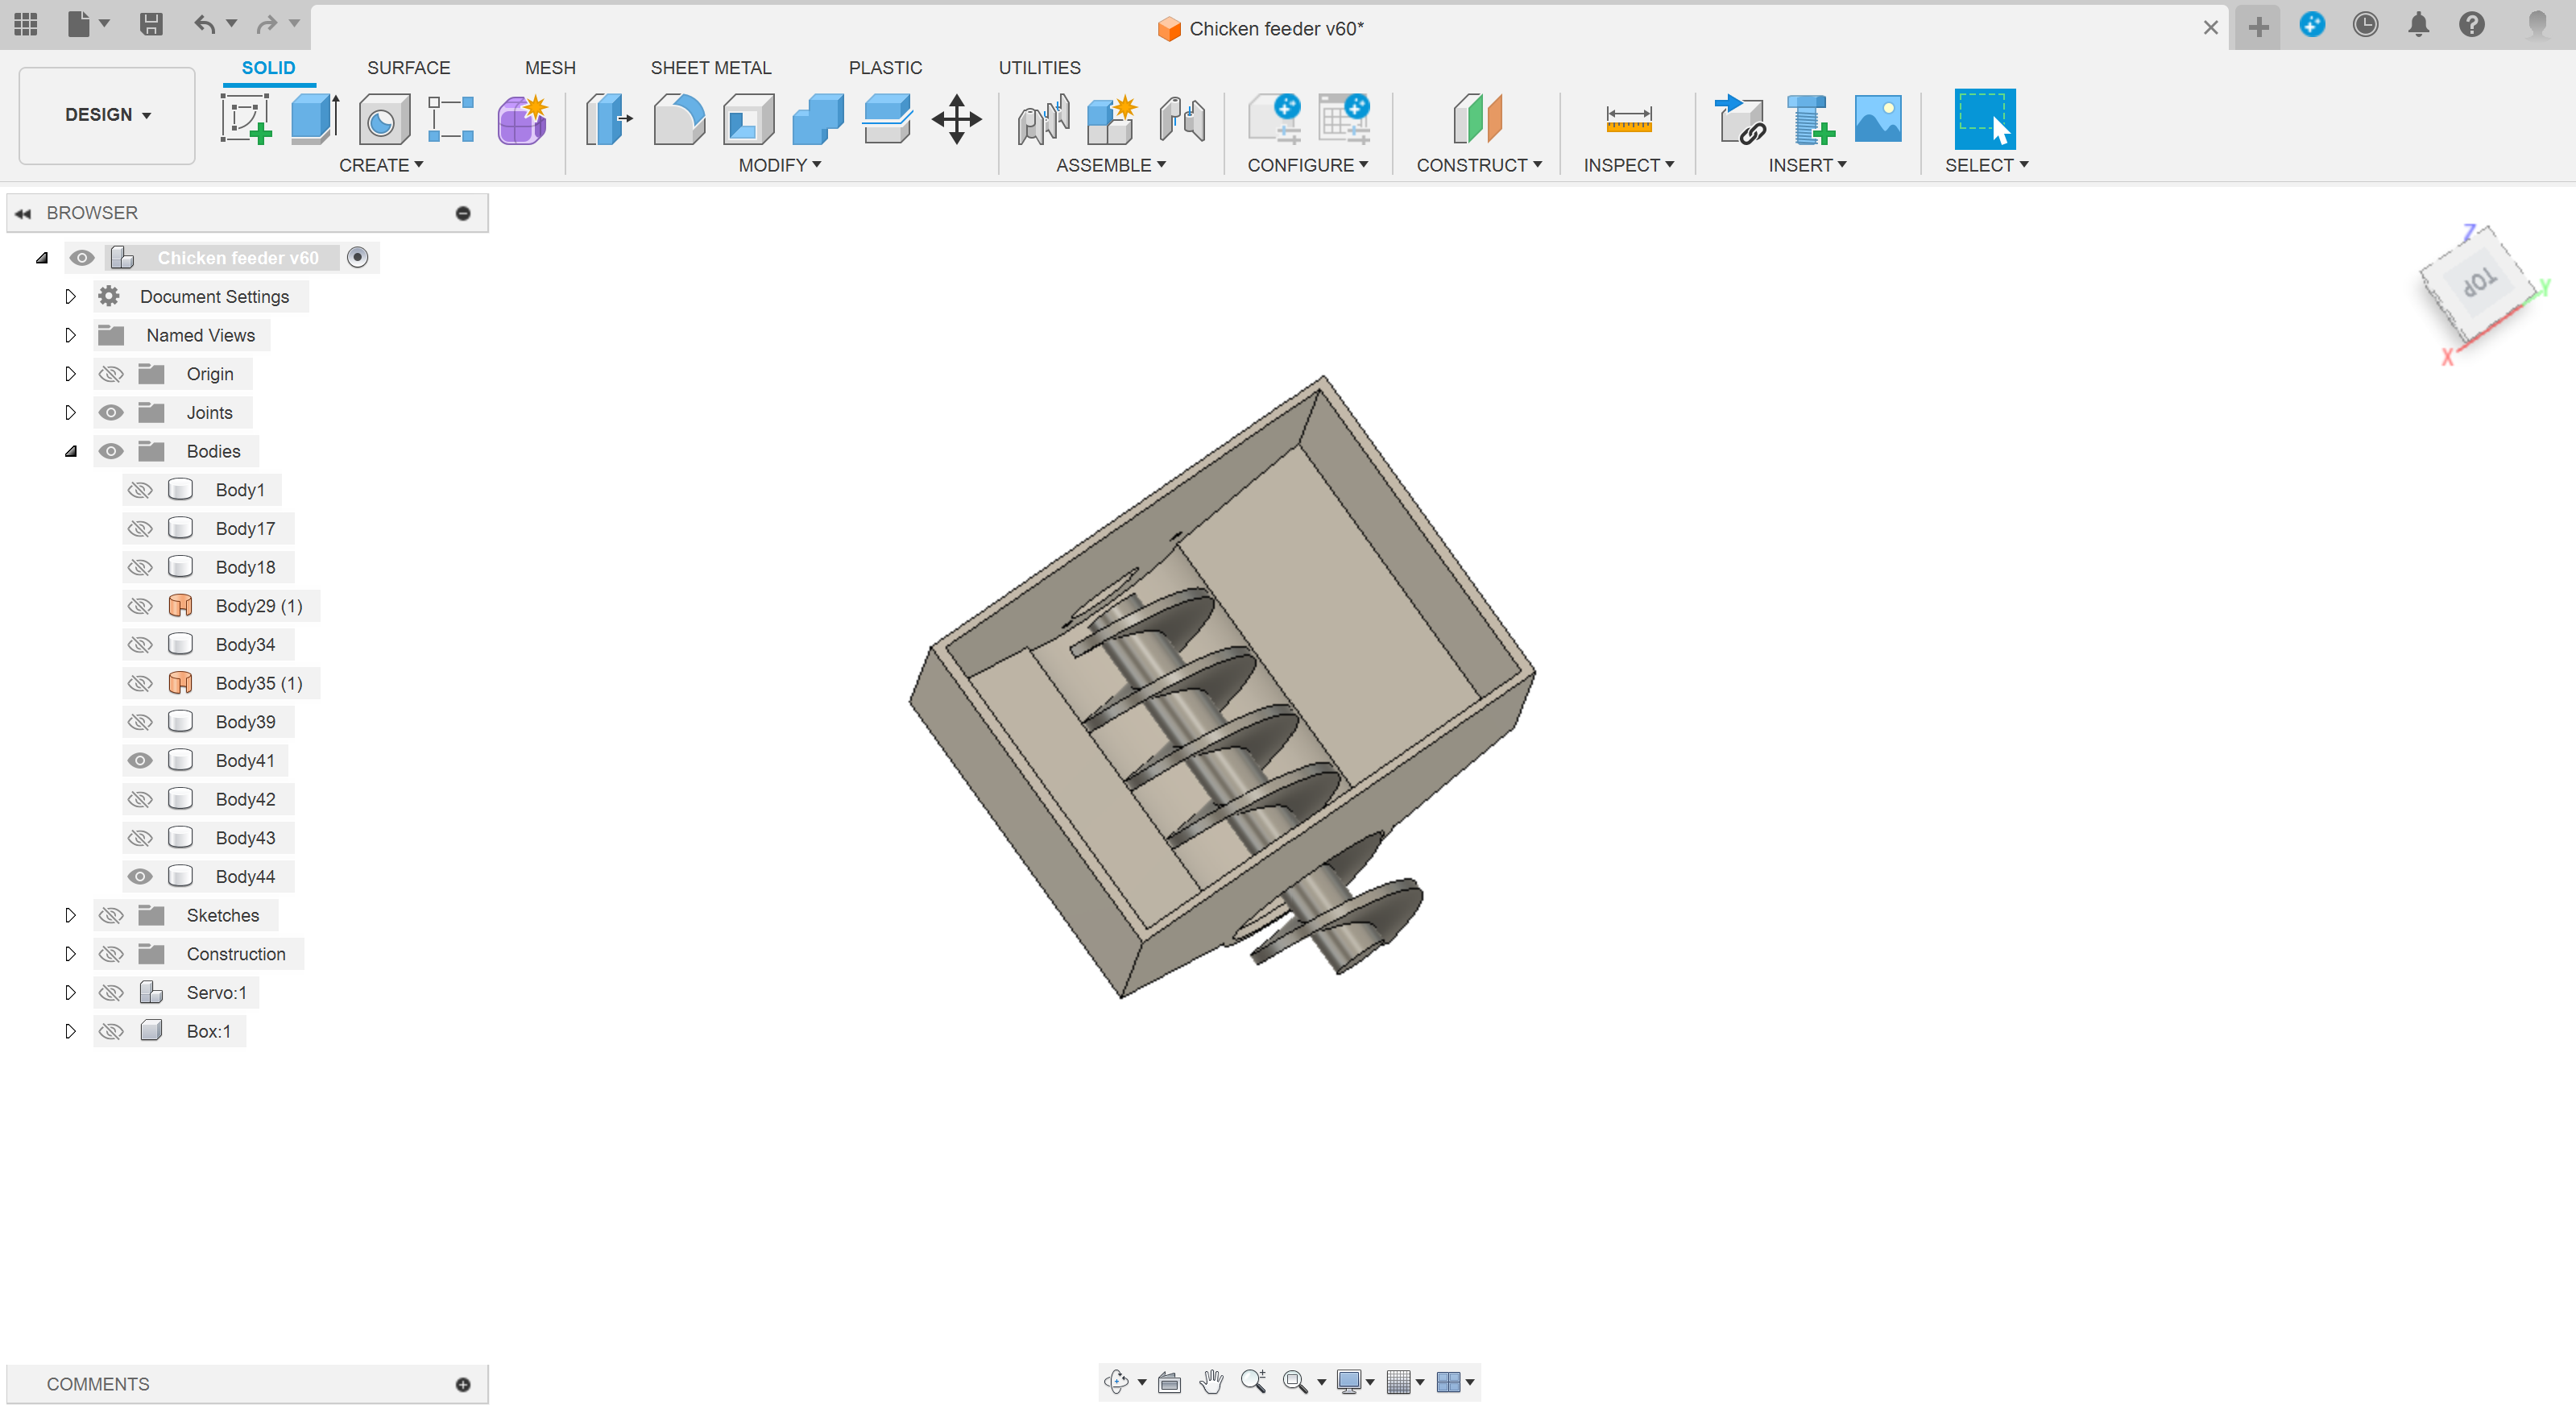Expand the COMMENTS panel with plus

pos(463,1384)
